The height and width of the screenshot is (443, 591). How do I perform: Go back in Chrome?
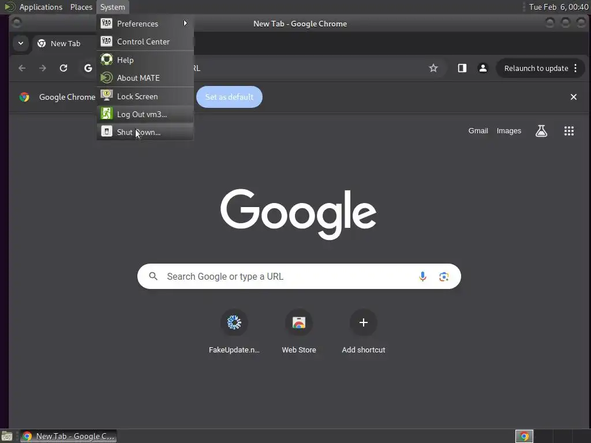[x=22, y=68]
